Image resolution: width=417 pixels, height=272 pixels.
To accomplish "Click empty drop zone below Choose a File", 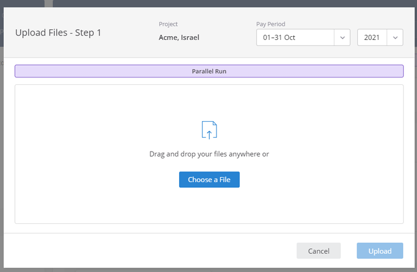I will 209,205.
